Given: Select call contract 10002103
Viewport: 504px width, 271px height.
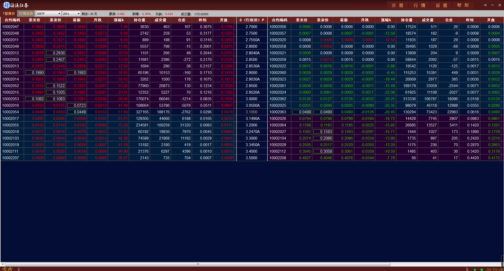Looking at the screenshot, I should coord(11,138).
